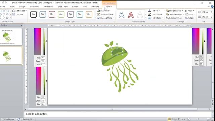Apply the white faded WordArt A style

click(x=140, y=15)
